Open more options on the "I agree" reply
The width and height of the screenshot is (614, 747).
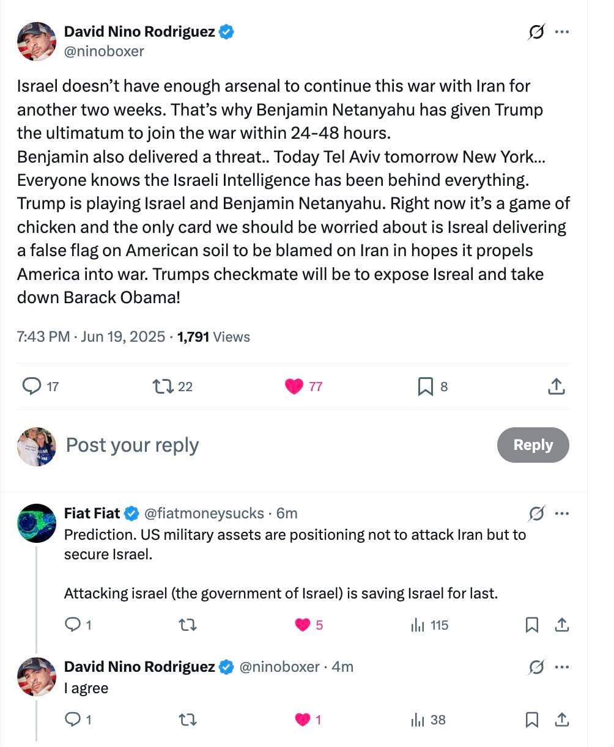pyautogui.click(x=561, y=667)
